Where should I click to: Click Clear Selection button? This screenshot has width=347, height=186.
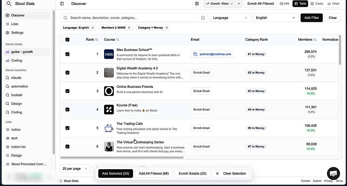click(231, 173)
